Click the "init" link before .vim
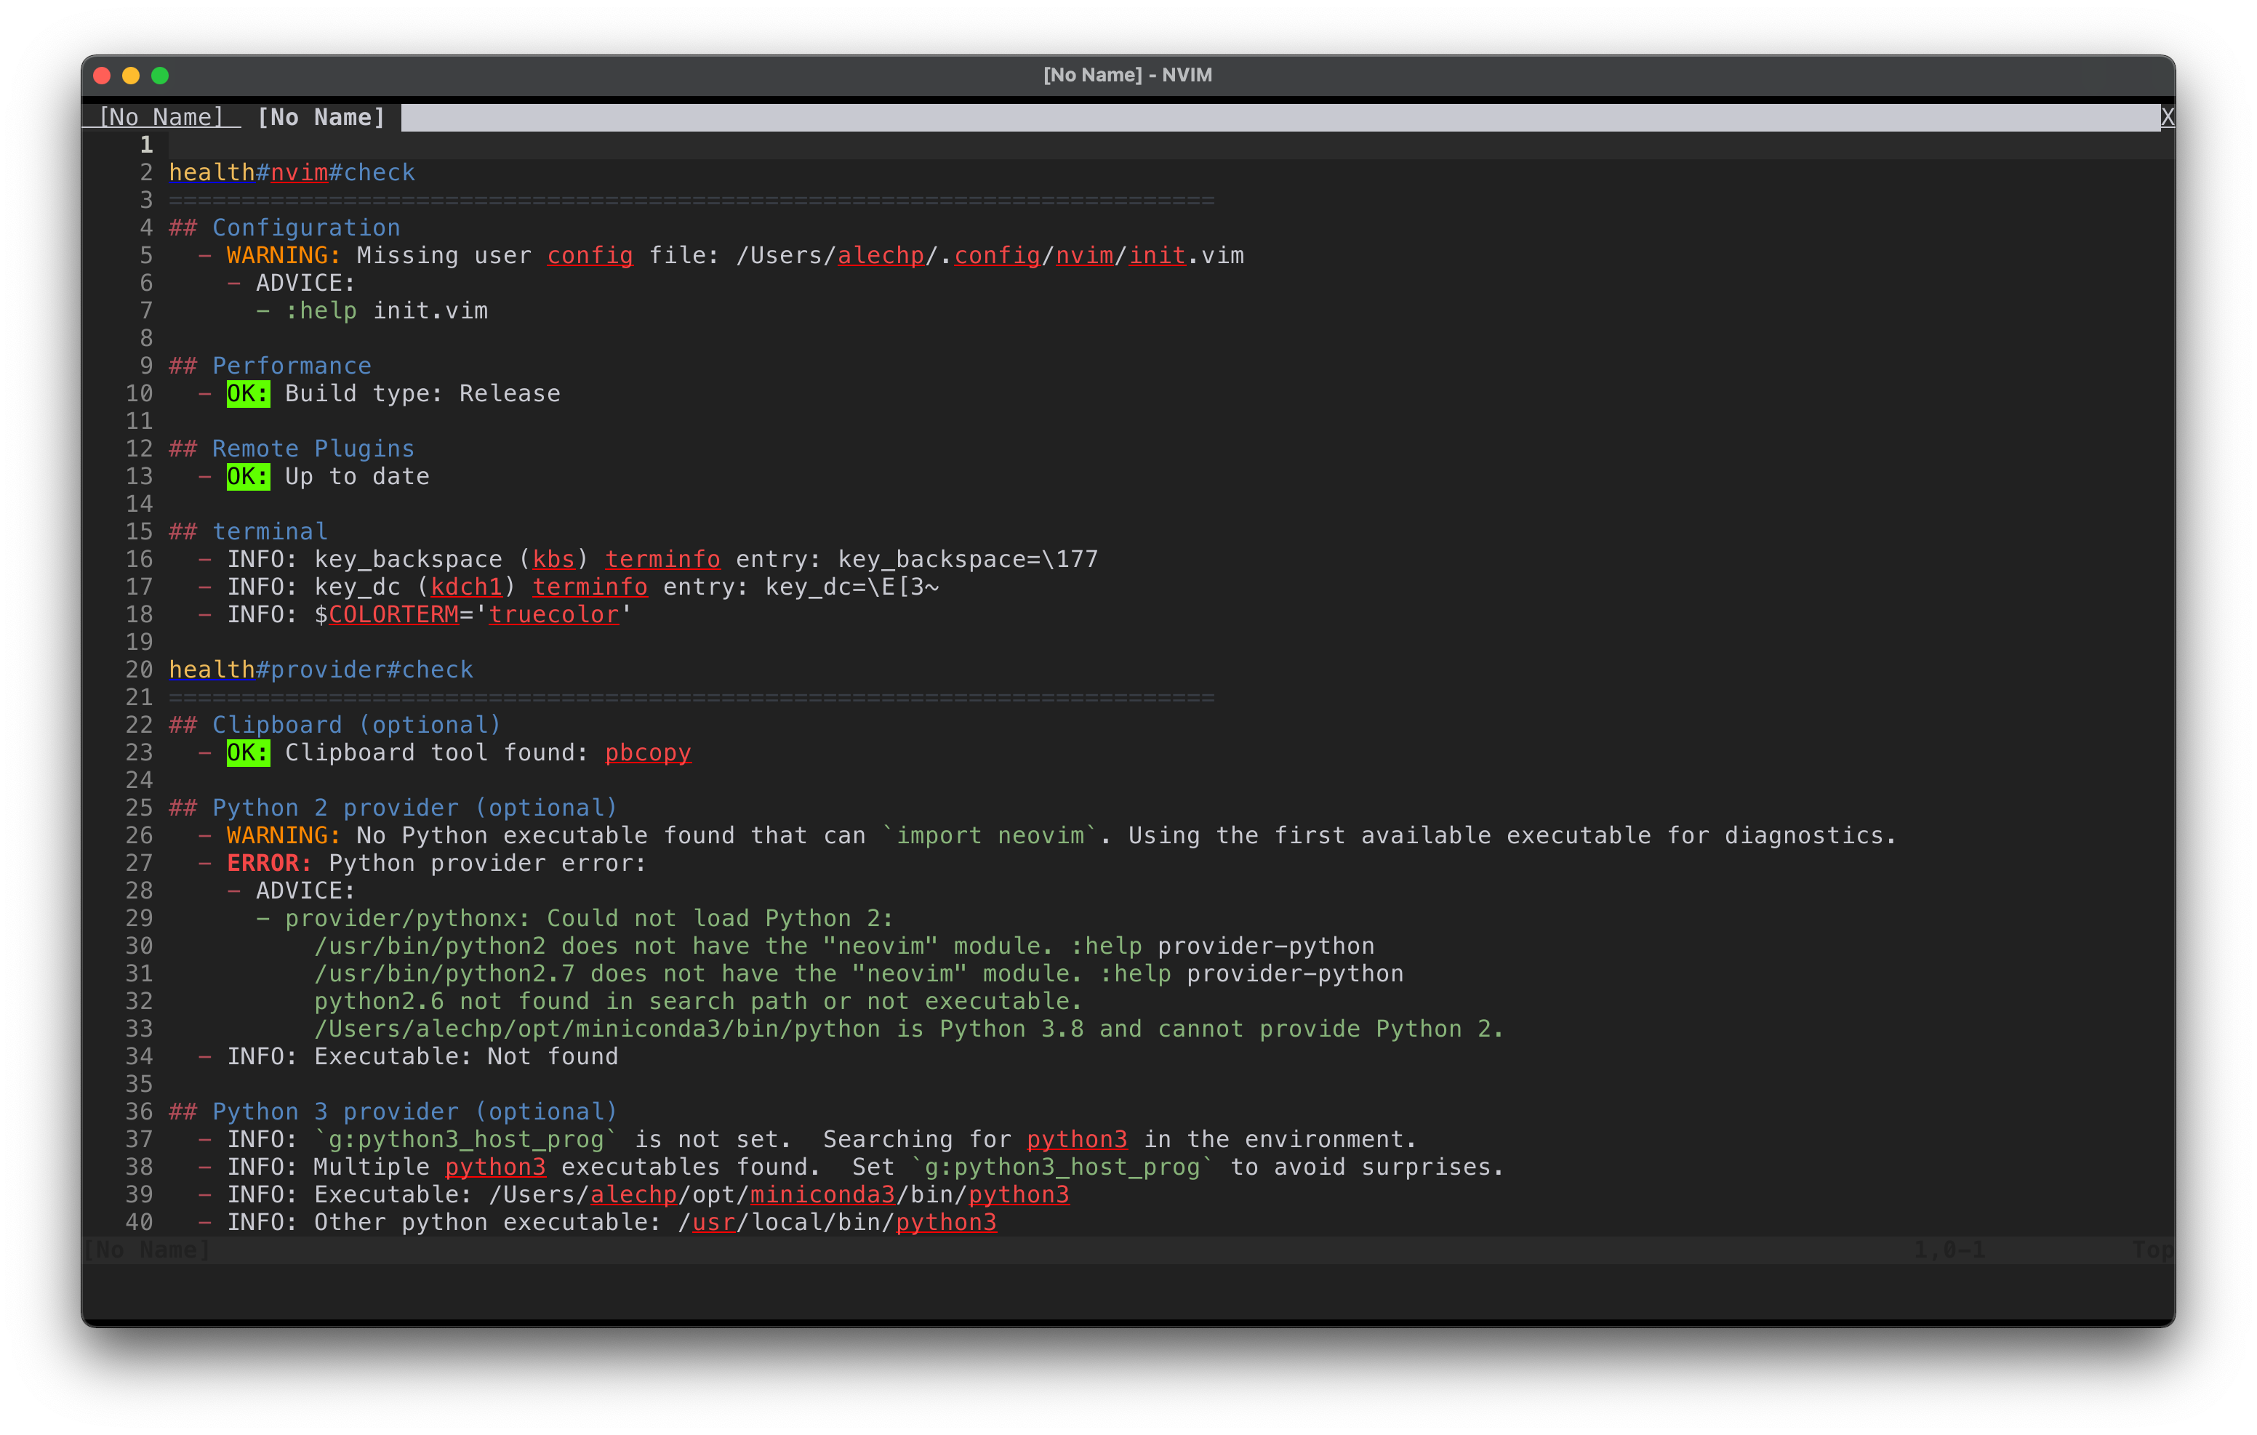The width and height of the screenshot is (2257, 1435). (x=1155, y=255)
